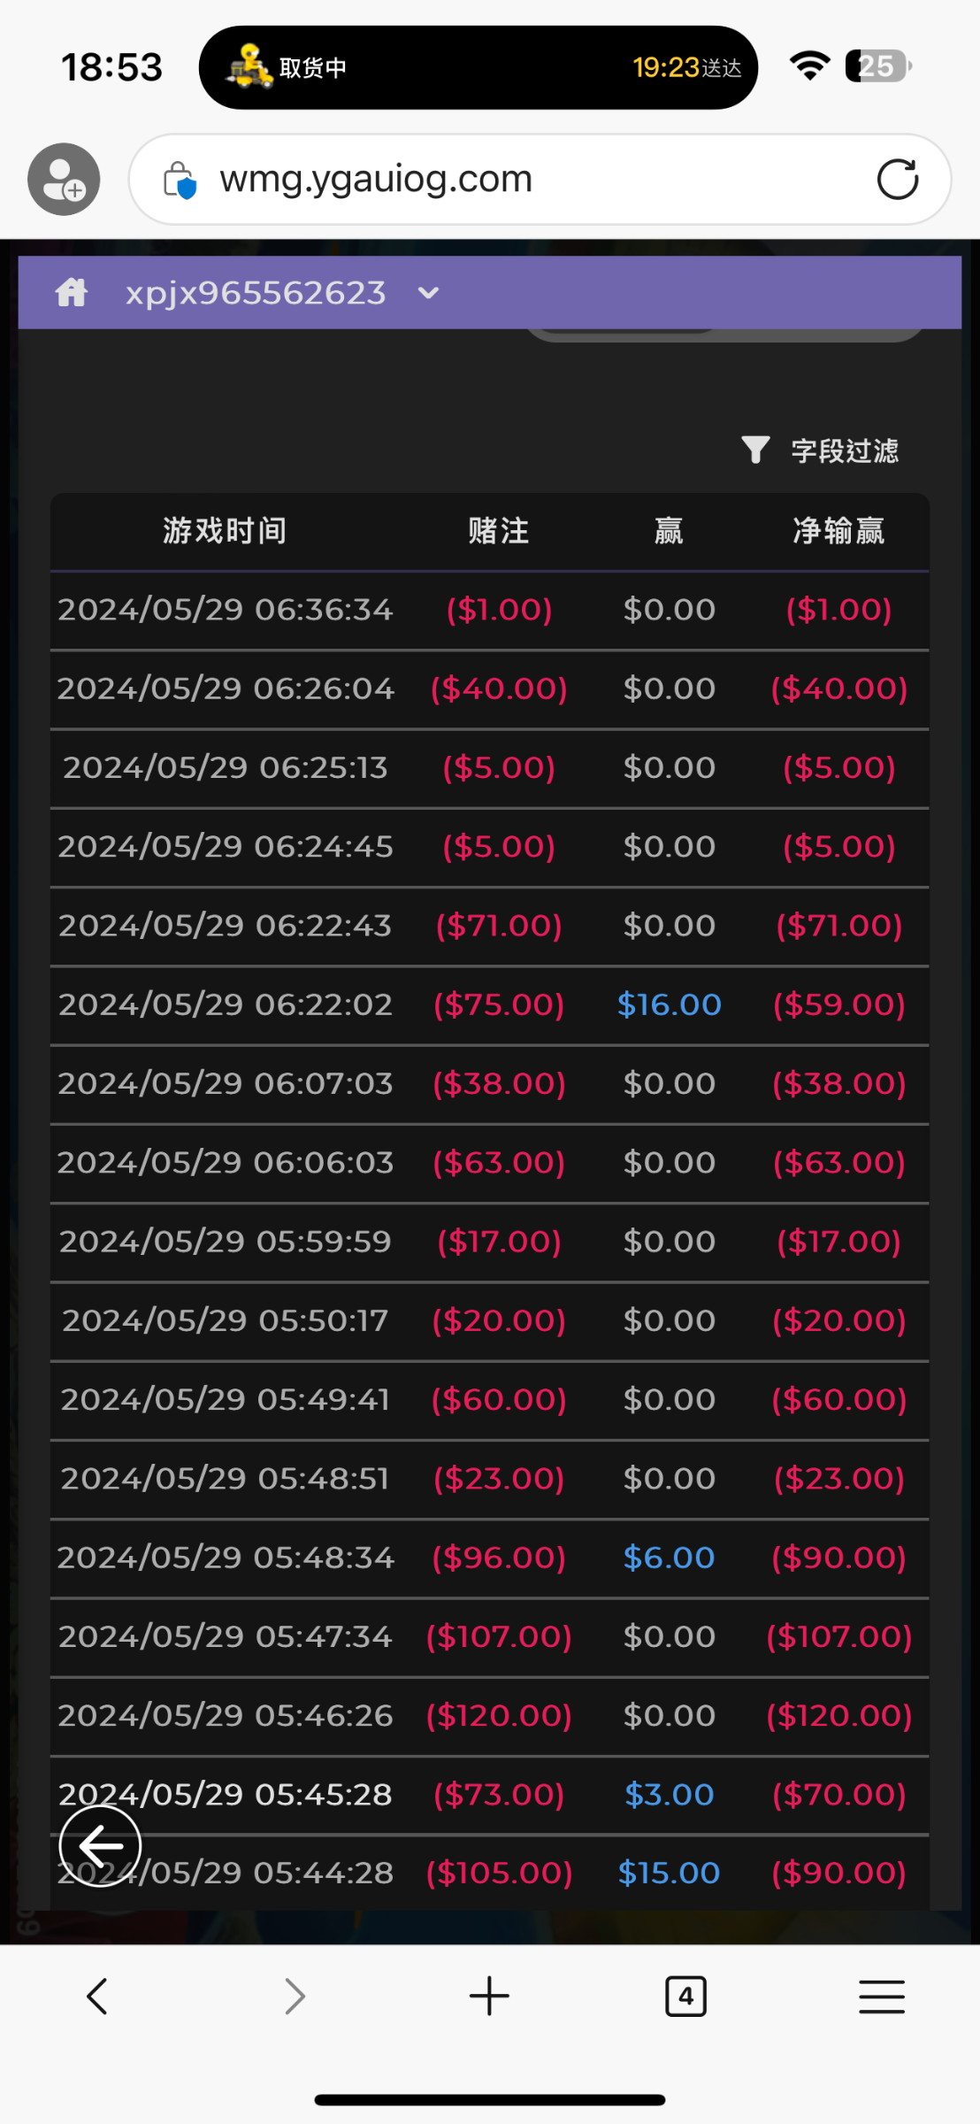
Task: Sort by 游戏时间 column header
Action: click(225, 531)
